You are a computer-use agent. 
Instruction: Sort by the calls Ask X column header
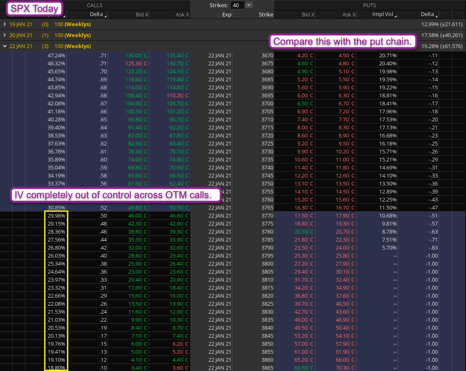182,15
